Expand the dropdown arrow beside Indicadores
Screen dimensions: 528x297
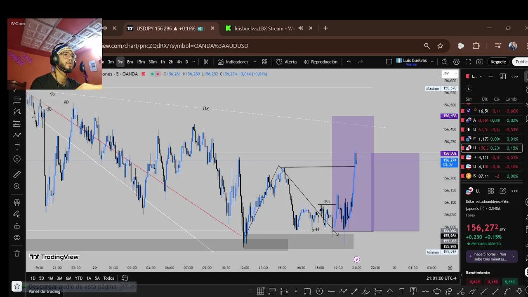coord(255,62)
